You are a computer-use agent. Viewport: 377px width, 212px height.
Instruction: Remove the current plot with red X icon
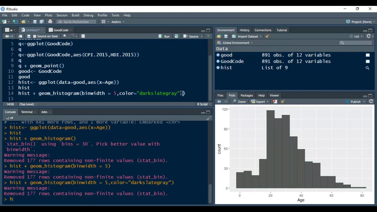tap(275, 102)
